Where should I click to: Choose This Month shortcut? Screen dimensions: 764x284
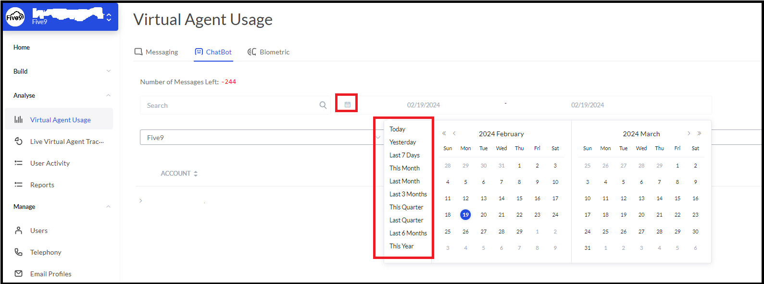pyautogui.click(x=404, y=168)
